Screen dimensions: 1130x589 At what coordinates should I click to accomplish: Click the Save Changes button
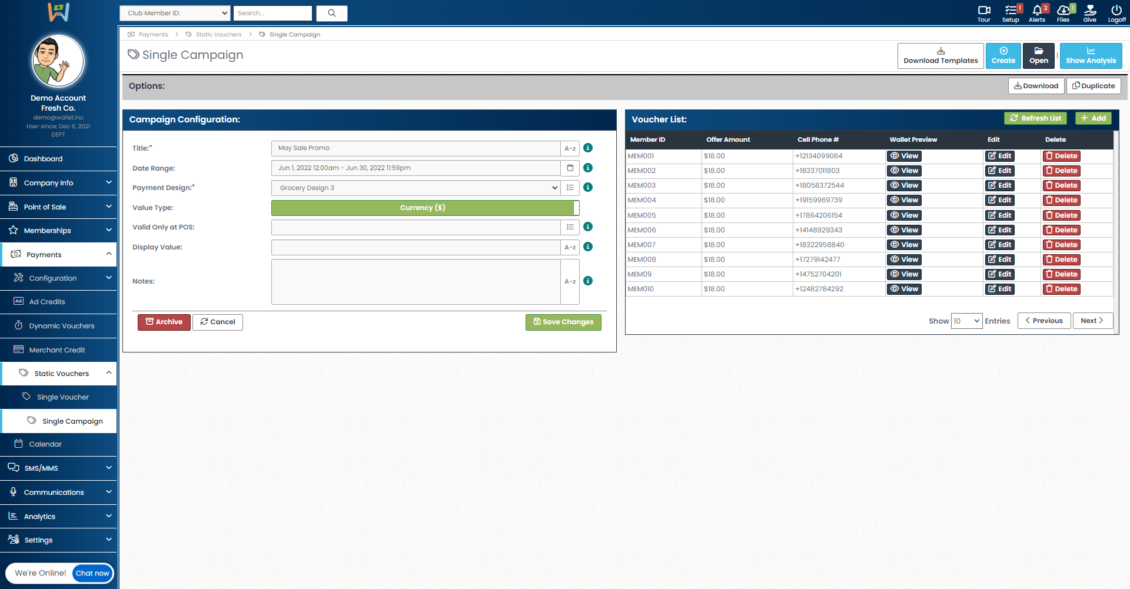(563, 322)
